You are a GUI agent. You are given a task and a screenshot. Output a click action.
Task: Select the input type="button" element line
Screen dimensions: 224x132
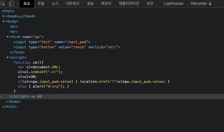67,47
